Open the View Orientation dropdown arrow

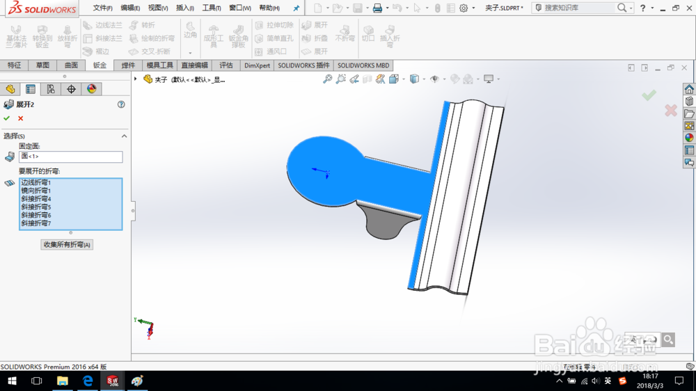[404, 79]
